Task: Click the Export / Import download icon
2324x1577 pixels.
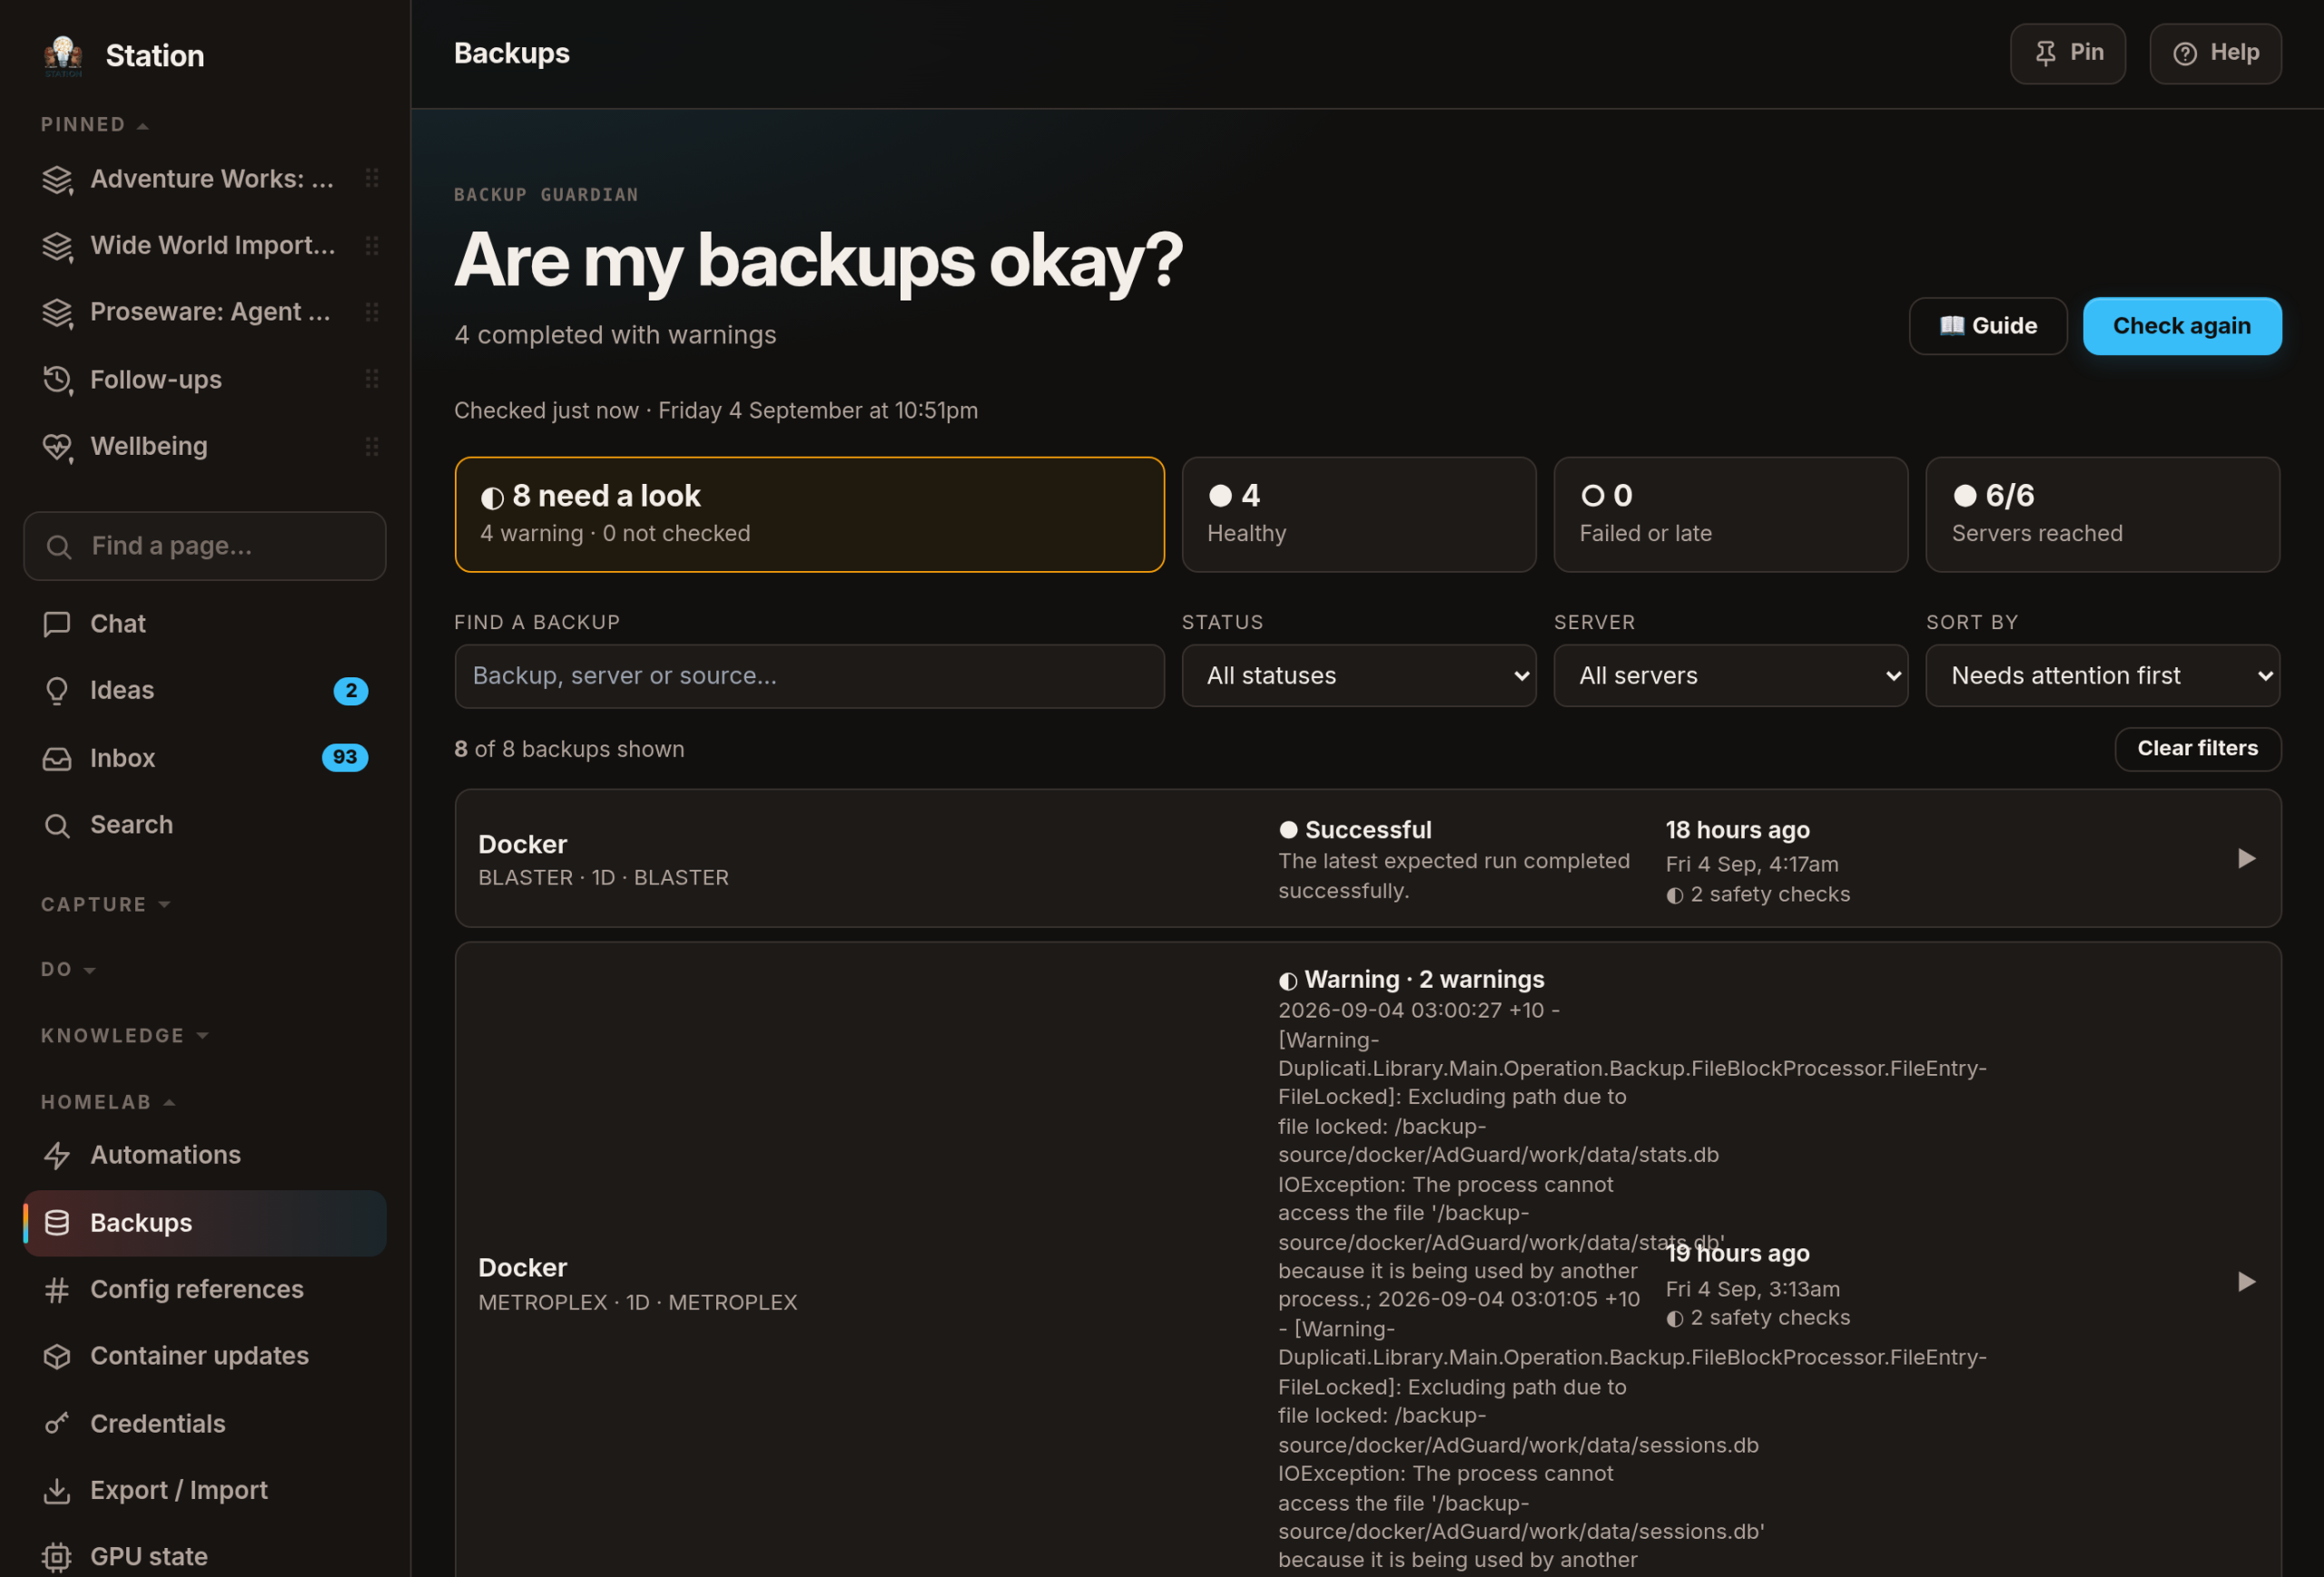Action: click(x=57, y=1491)
